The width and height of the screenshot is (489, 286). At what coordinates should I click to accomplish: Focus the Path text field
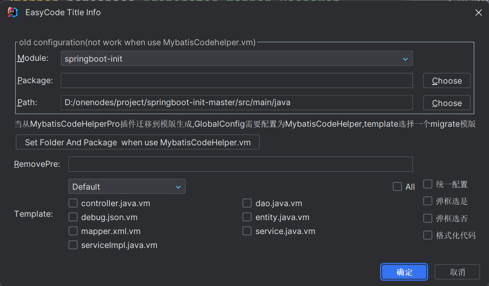tap(237, 103)
